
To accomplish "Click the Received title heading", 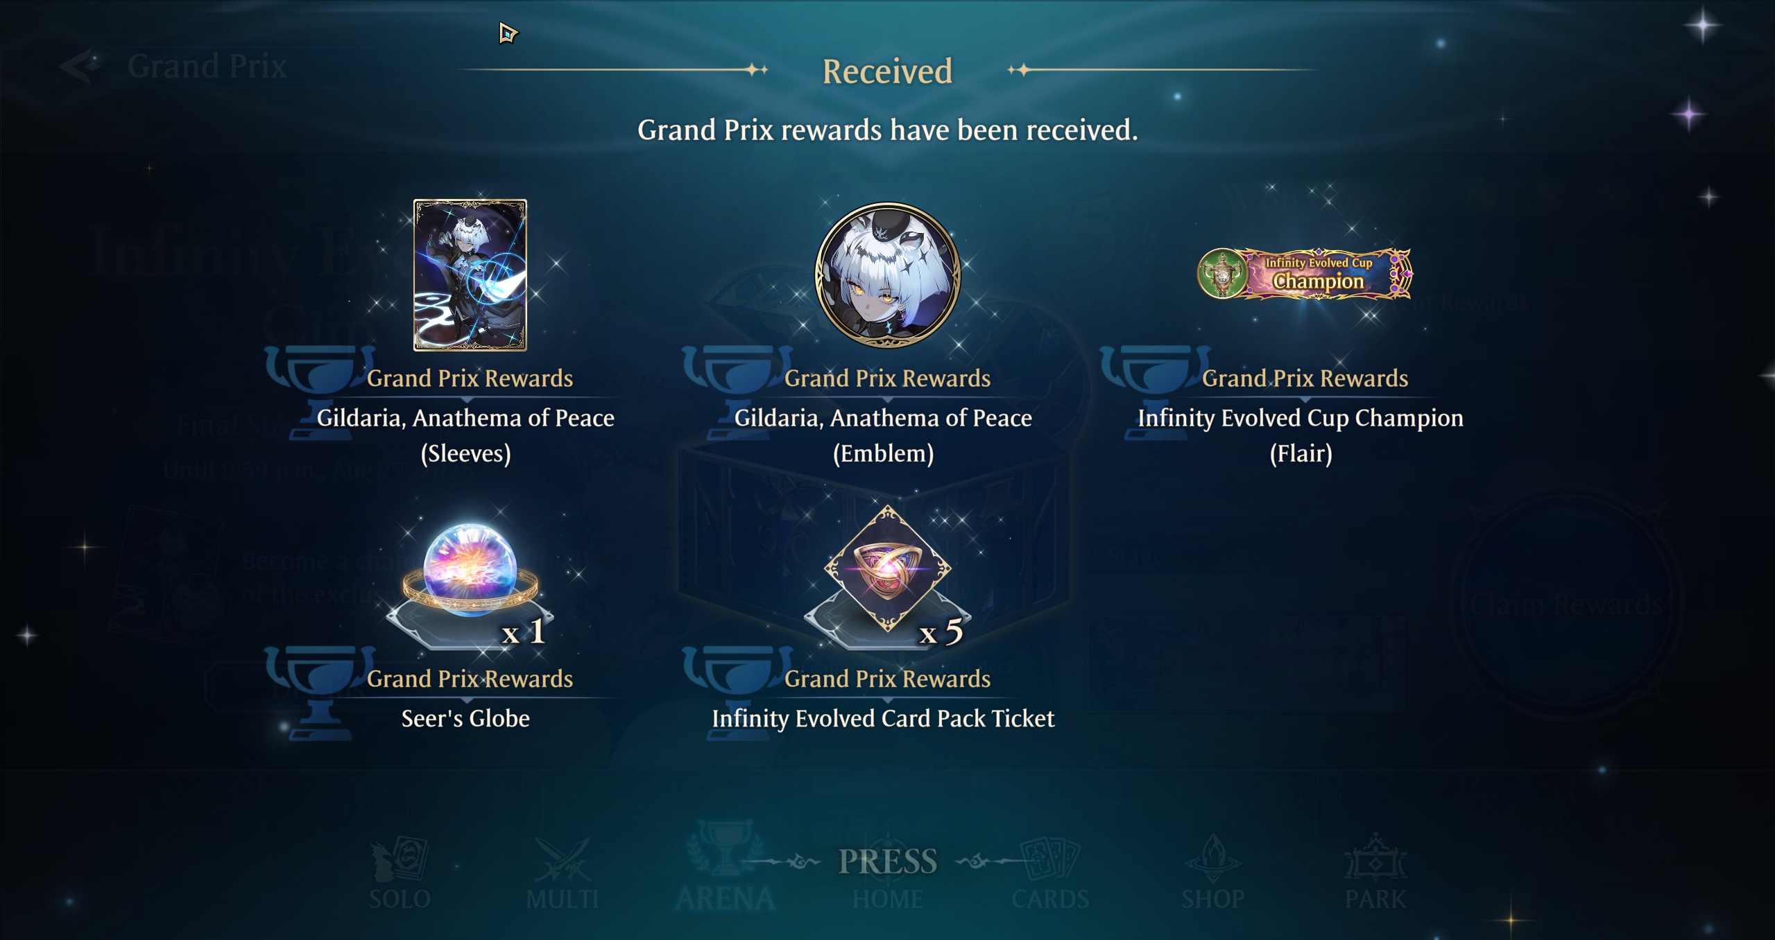I will point(887,71).
